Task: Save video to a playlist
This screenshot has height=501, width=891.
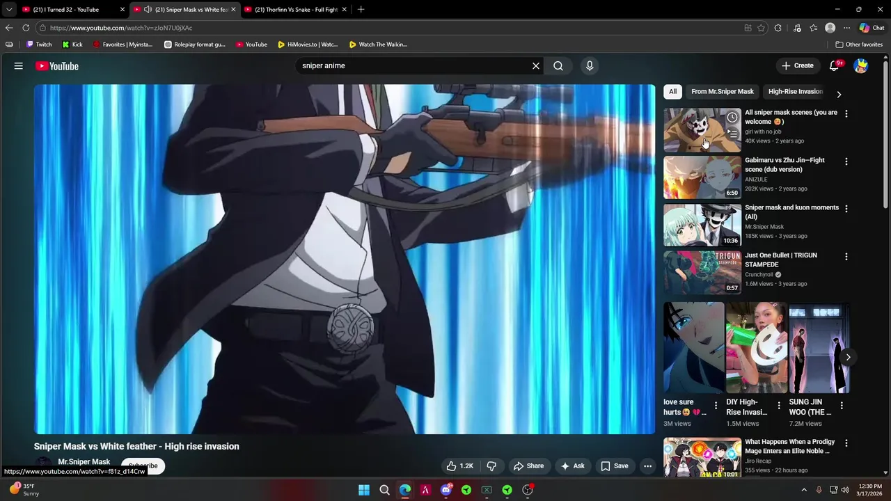Action: coord(615,466)
